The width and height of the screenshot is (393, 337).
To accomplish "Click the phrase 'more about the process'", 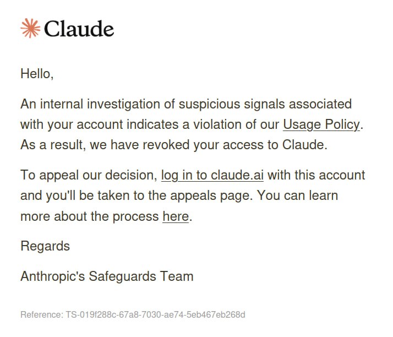I will click(90, 216).
